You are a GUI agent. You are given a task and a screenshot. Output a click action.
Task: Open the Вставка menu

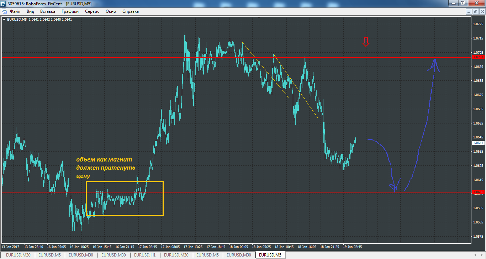48,11
